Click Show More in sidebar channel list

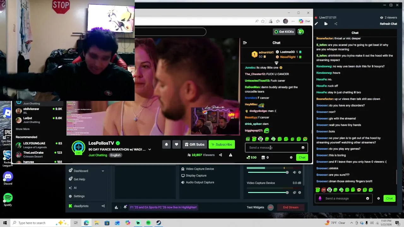tap(23, 129)
